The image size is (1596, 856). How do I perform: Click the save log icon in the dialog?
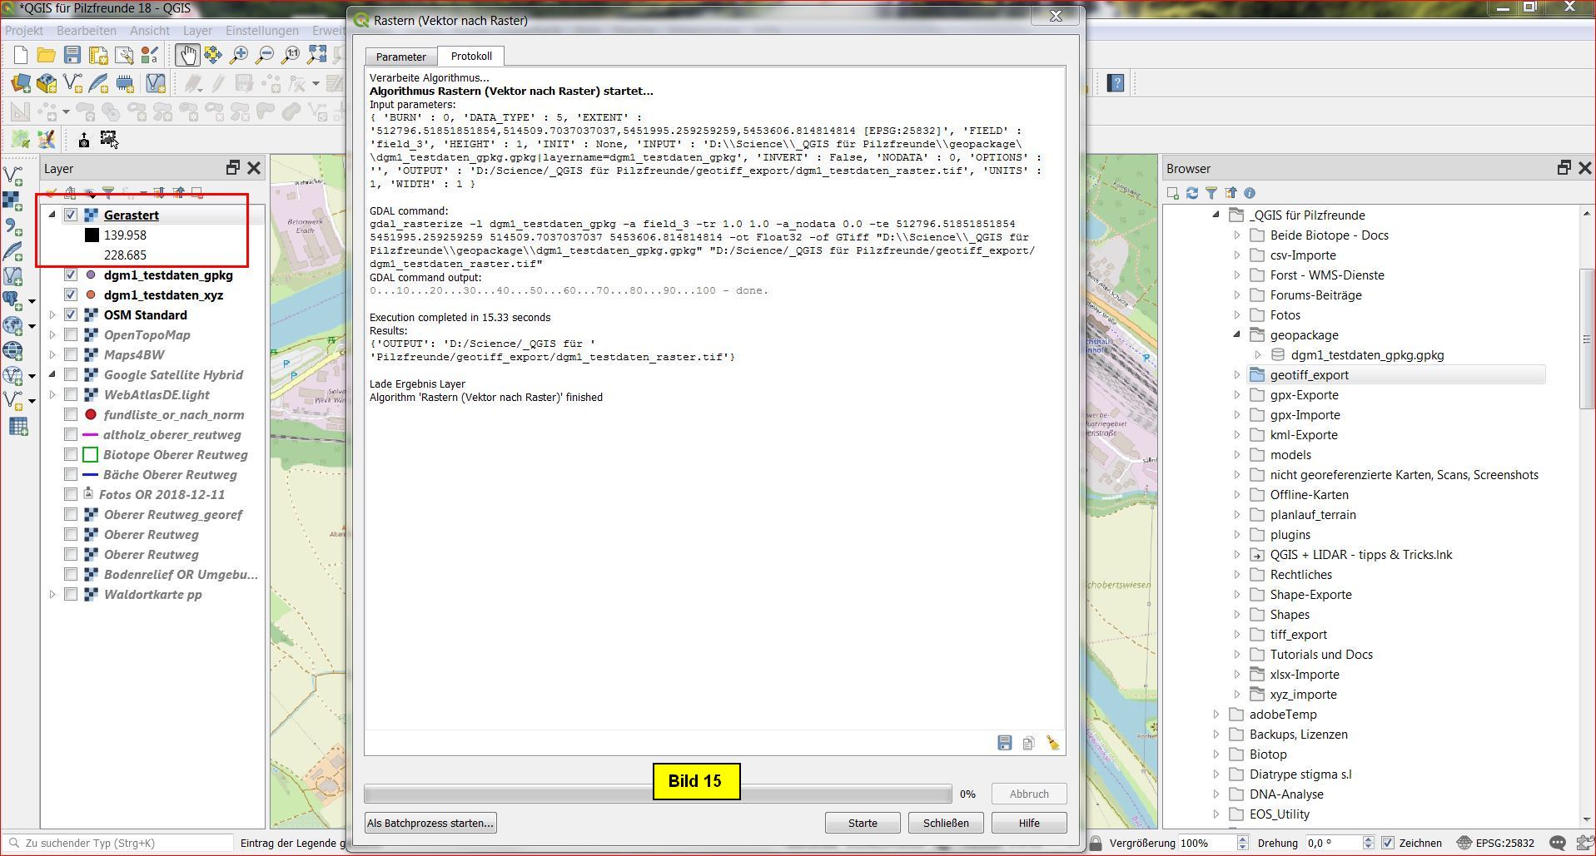tap(1005, 743)
